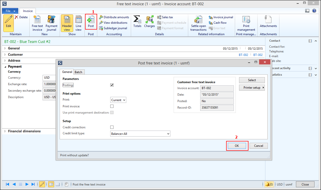Switch to the Batch tab
The image size is (321, 190).
pyautogui.click(x=79, y=72)
